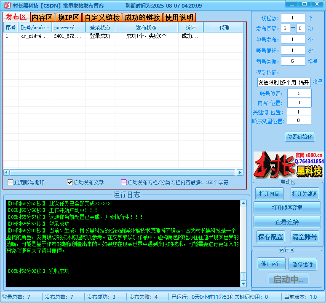326x303 pixels.
Task: Click the 打开关键词 button
Action: click(305, 194)
